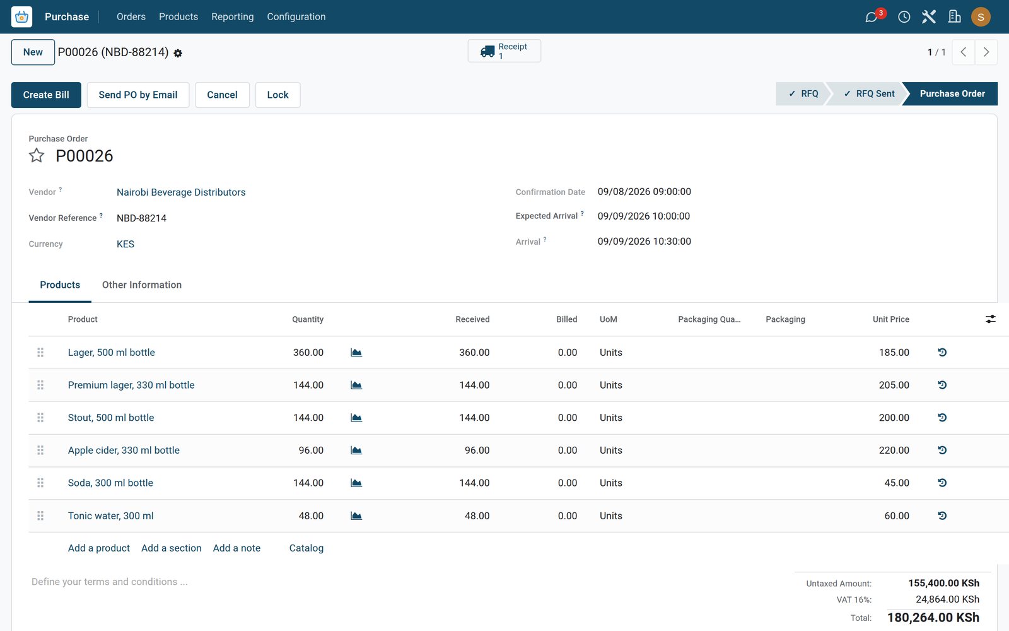
Task: Open the debug tools wrench icon
Action: pyautogui.click(x=928, y=17)
